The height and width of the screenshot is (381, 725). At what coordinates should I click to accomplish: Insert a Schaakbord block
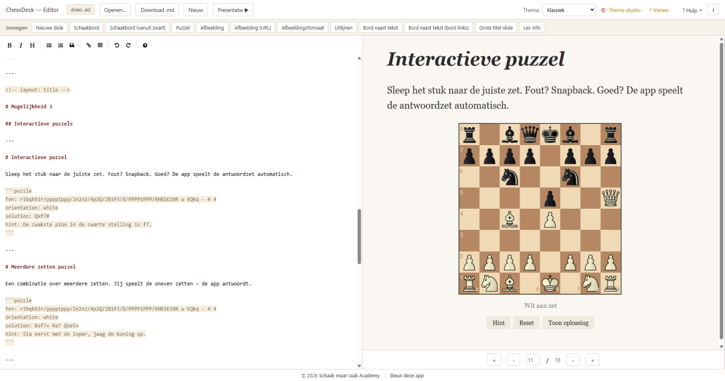[x=86, y=28]
